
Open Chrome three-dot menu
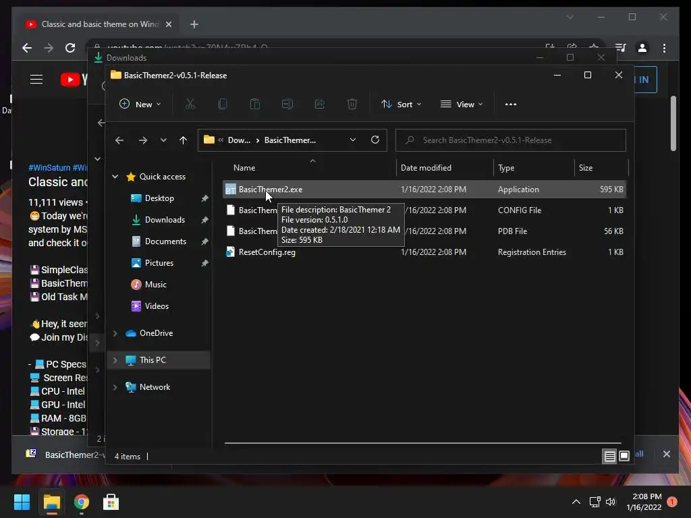pyautogui.click(x=665, y=48)
